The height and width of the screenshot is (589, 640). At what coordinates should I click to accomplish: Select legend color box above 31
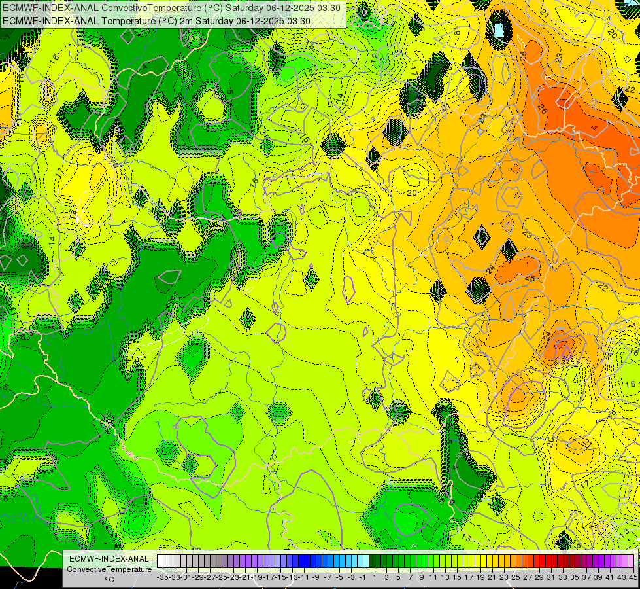548,561
